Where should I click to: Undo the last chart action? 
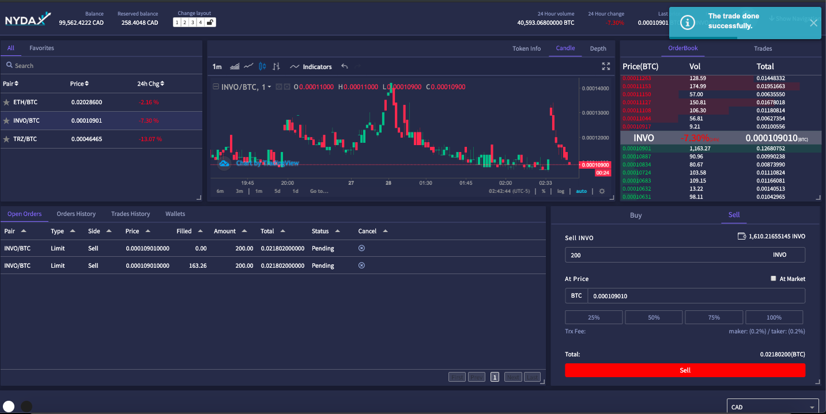(345, 66)
